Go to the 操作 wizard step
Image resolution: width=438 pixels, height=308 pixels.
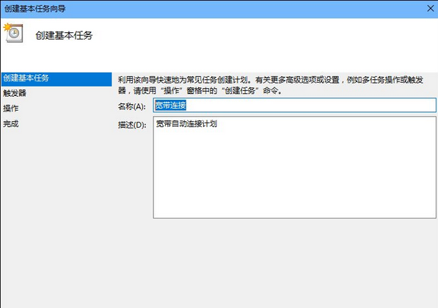(11, 109)
